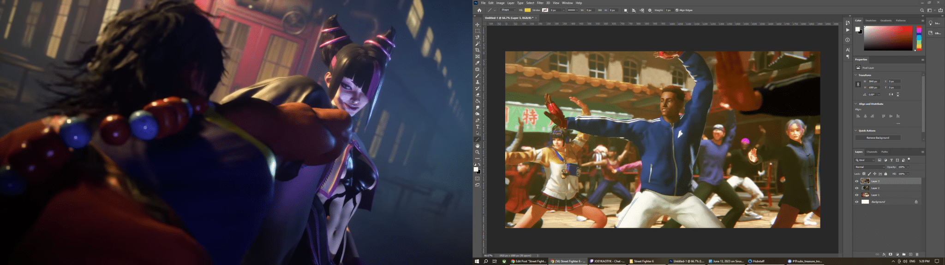This screenshot has width=945, height=265.
Task: Open the Filter menu
Action: 540,3
